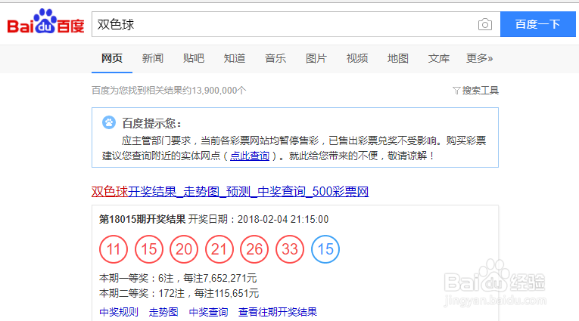
Task: Open the 走势图 link
Action: [163, 312]
